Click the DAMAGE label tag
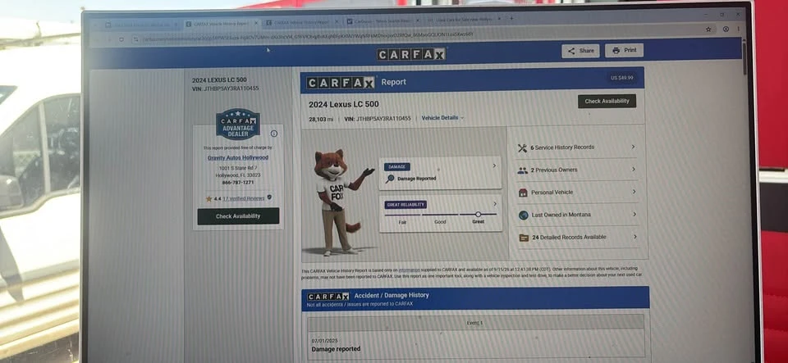The image size is (788, 363). click(x=397, y=167)
